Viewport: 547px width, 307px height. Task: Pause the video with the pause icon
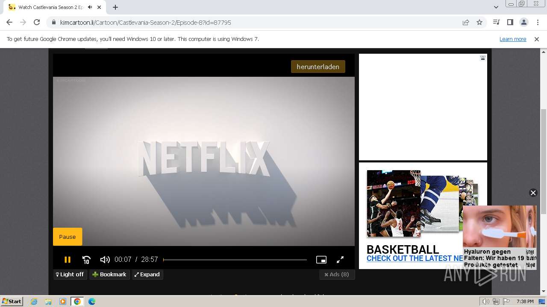pyautogui.click(x=67, y=259)
